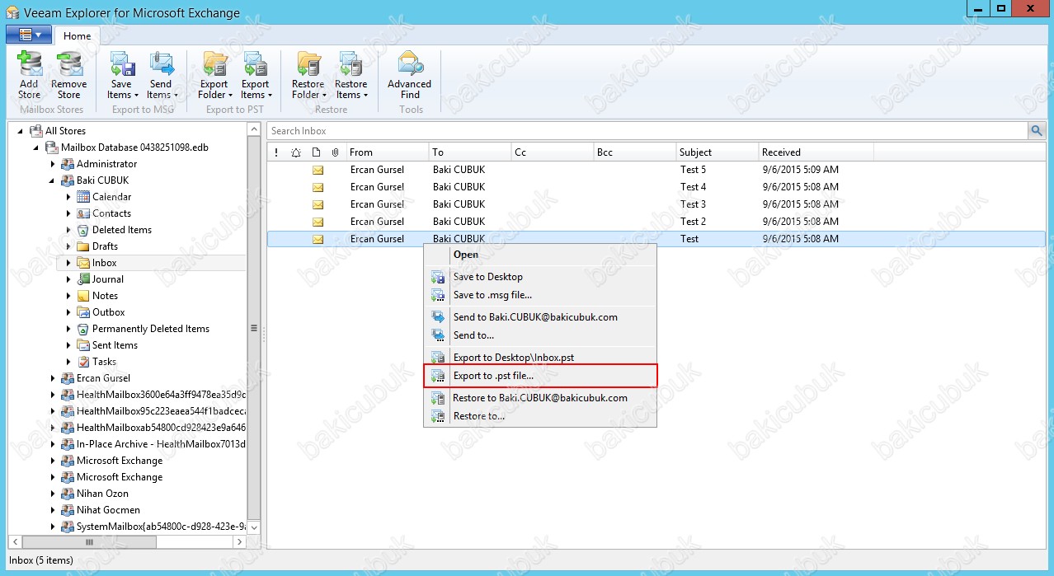Choose Export to .pst file option
The height and width of the screenshot is (576, 1054).
coord(540,376)
